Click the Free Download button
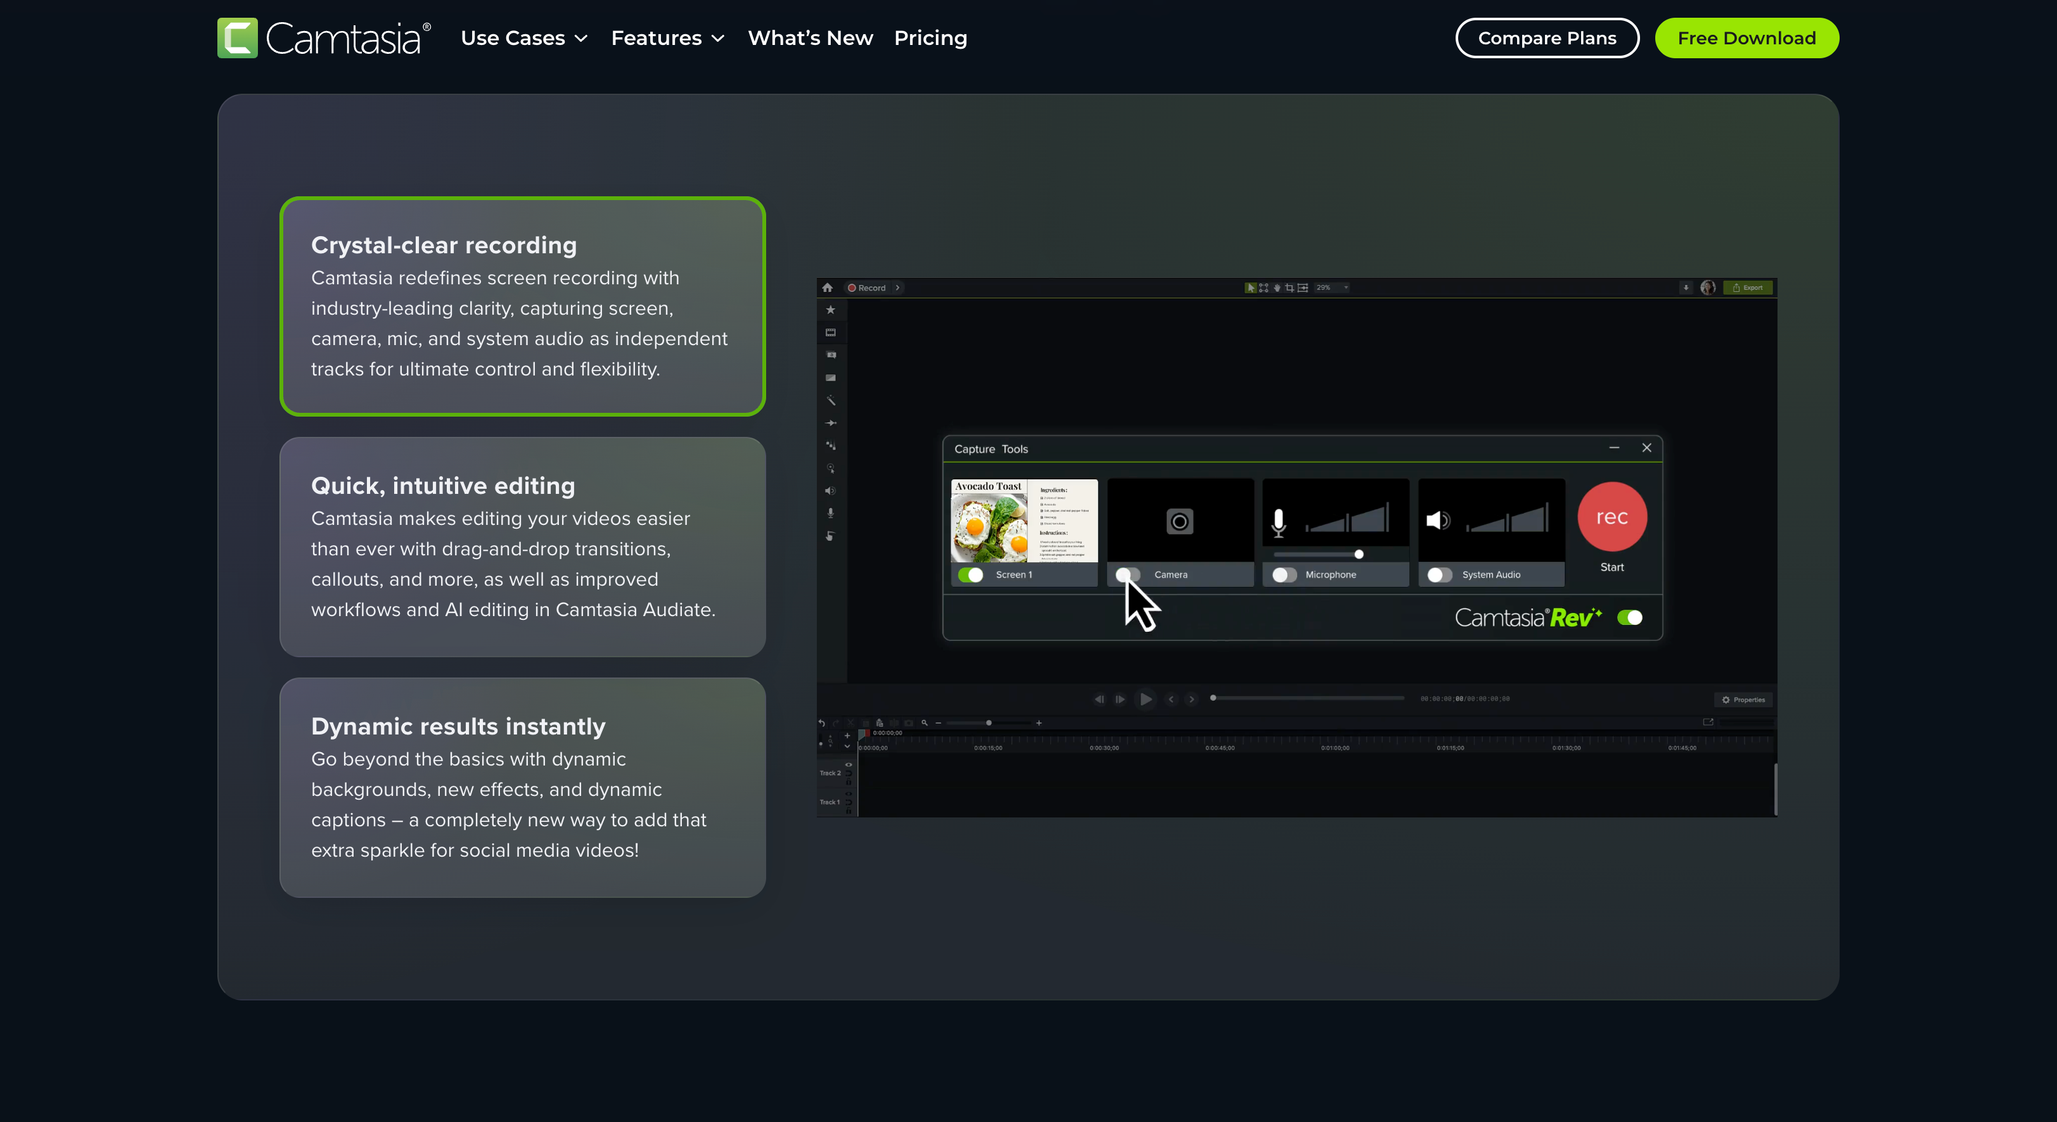The width and height of the screenshot is (2057, 1122). point(1747,37)
